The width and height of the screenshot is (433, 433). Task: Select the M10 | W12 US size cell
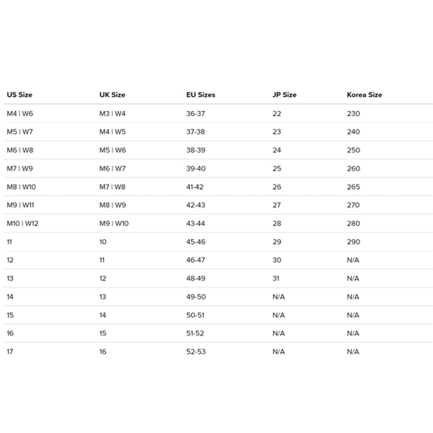point(23,223)
